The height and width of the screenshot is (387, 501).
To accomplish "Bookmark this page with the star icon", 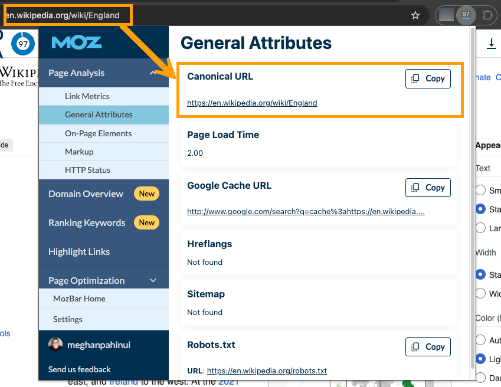I will point(415,15).
